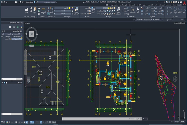Click the Group icon

(x=52, y=10)
